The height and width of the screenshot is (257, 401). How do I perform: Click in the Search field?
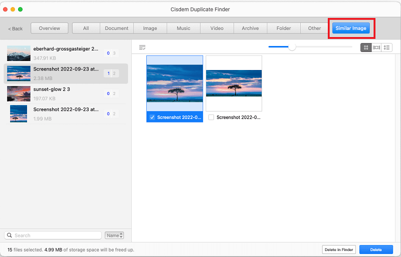(53, 235)
